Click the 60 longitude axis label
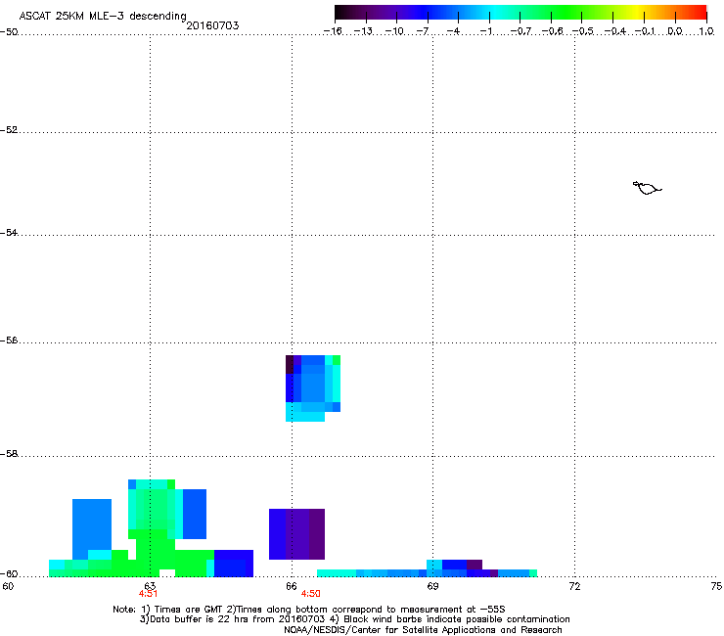The width and height of the screenshot is (724, 636). point(8,586)
